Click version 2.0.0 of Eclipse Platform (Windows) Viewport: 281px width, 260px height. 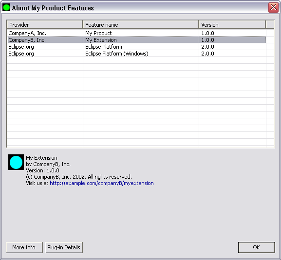pyautogui.click(x=207, y=54)
